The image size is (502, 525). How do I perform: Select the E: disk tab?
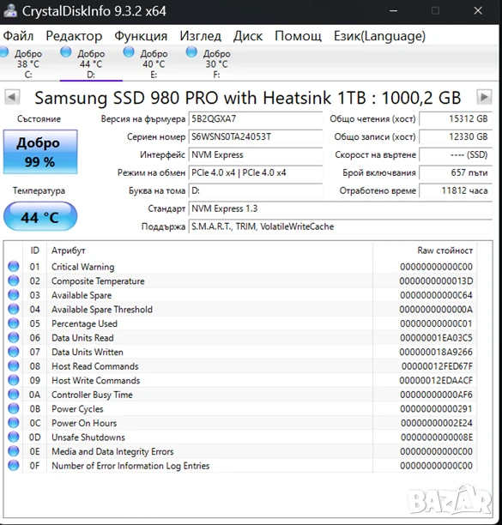click(154, 63)
